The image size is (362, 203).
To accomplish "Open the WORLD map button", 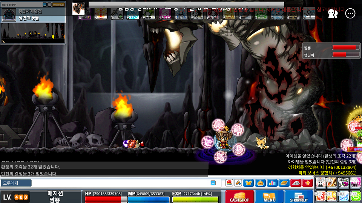I will pyautogui.click(x=58, y=5).
